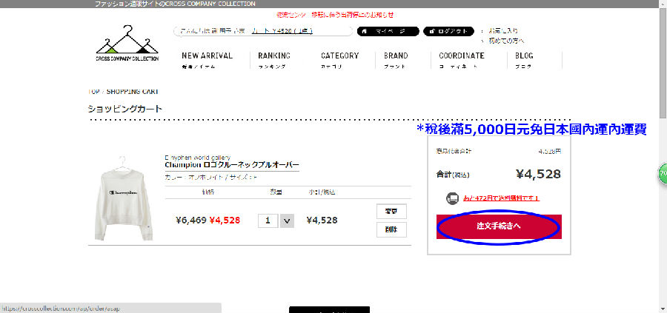This screenshot has height=313, width=667.
Task: Open the RANKING menu
Action: click(x=274, y=61)
